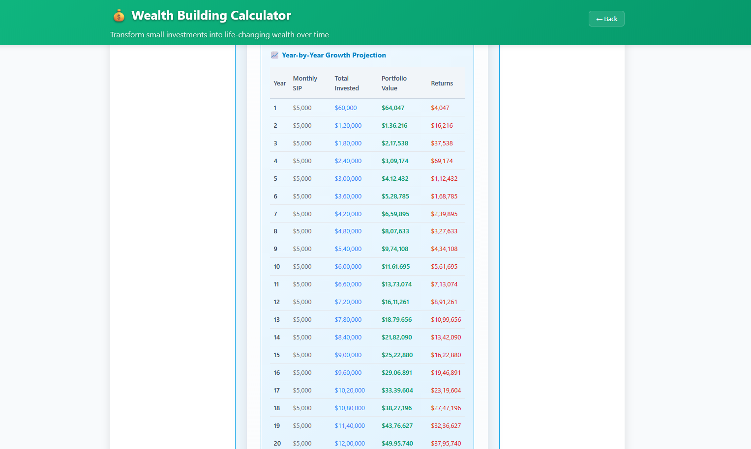Click the $16,216 returns value
This screenshot has height=449, width=751.
(x=442, y=125)
